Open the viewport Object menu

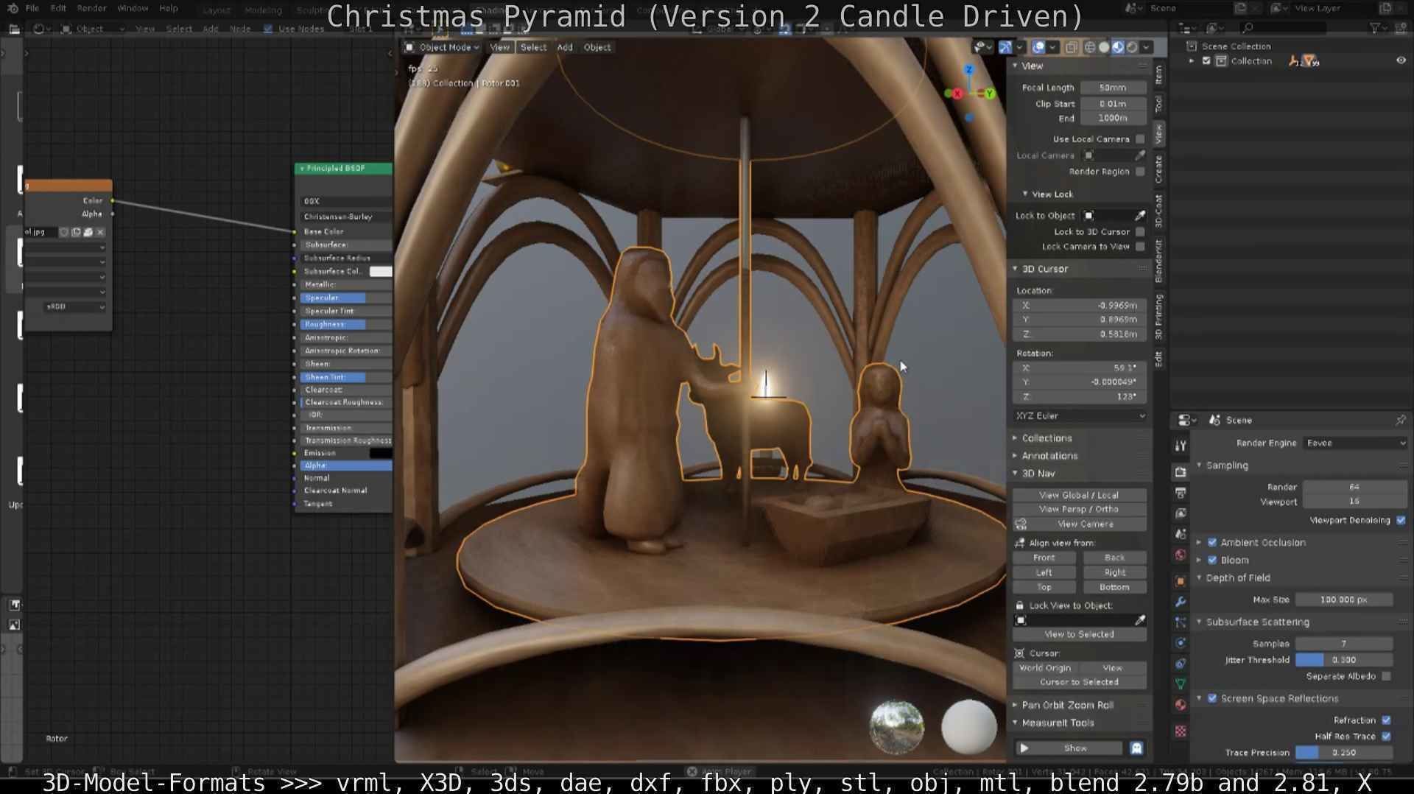tap(597, 47)
